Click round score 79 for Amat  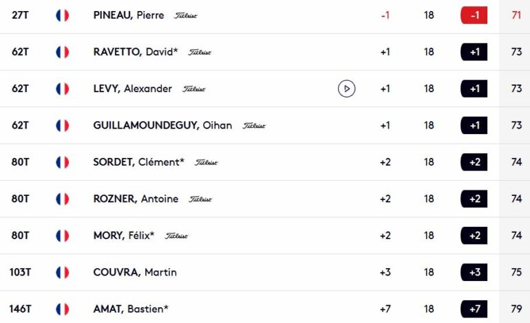(x=516, y=309)
